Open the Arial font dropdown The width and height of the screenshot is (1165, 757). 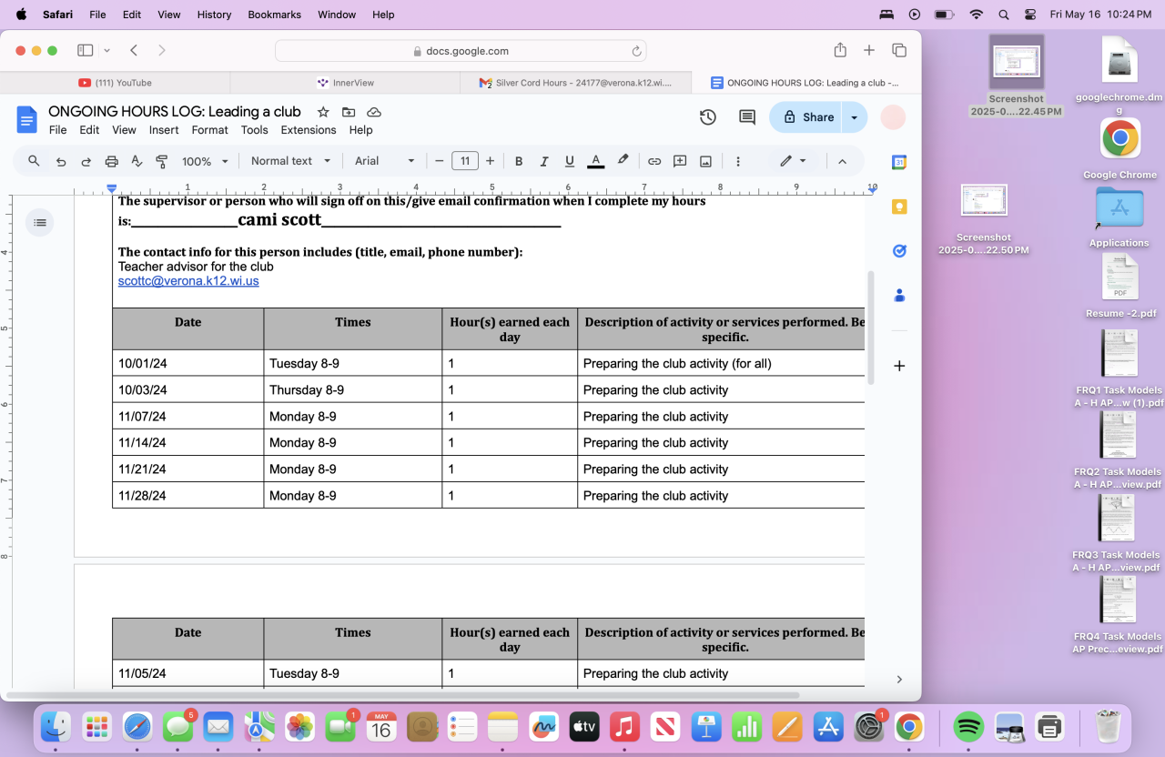(x=384, y=161)
